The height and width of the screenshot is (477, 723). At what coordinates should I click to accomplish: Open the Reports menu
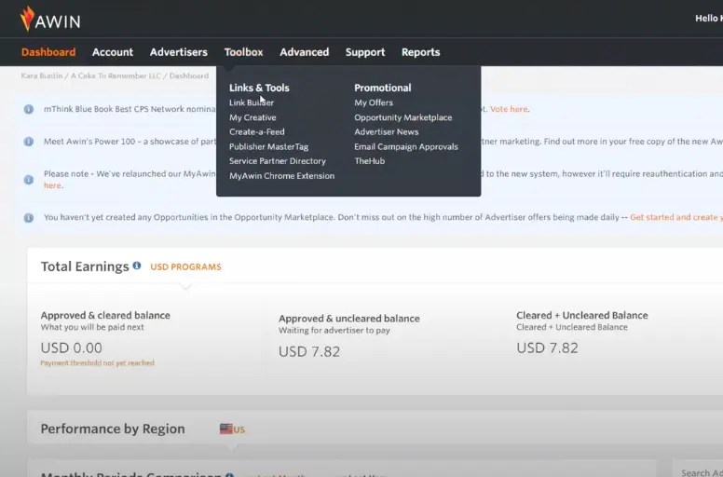pyautogui.click(x=420, y=52)
